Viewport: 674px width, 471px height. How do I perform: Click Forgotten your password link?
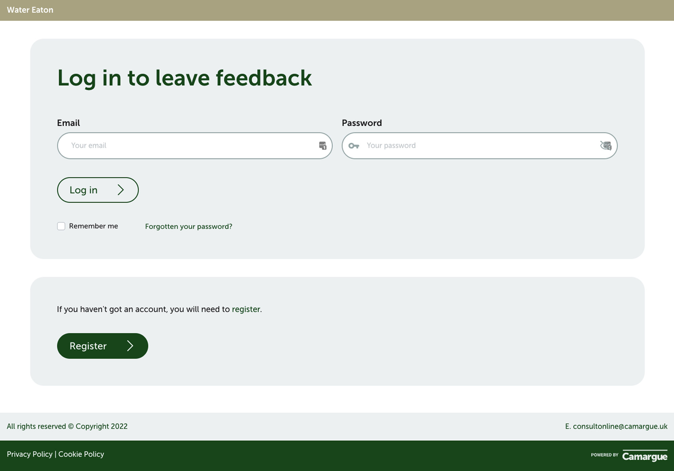tap(188, 225)
